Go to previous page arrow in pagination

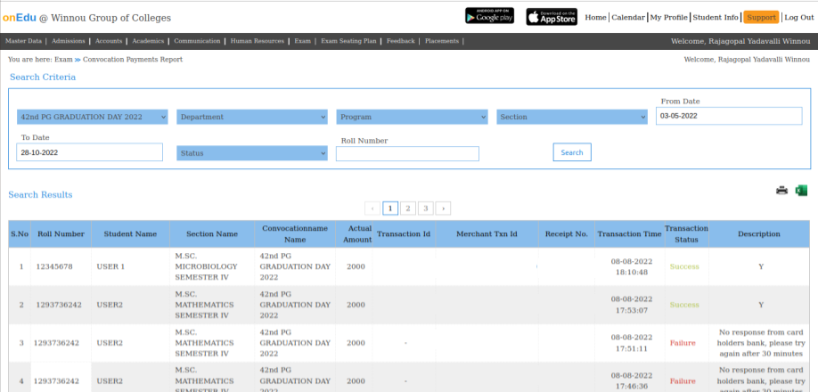click(372, 208)
